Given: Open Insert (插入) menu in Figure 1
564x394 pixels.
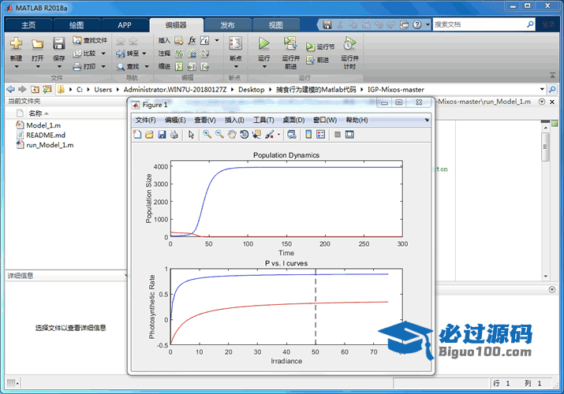Looking at the screenshot, I should [234, 120].
